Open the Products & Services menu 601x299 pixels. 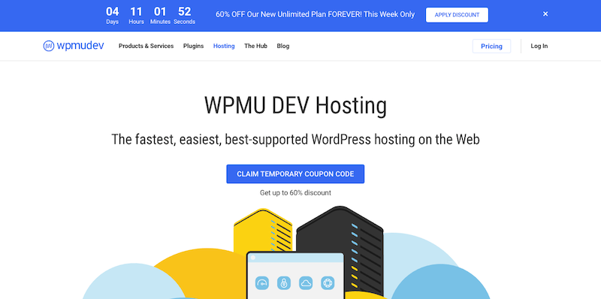point(146,46)
